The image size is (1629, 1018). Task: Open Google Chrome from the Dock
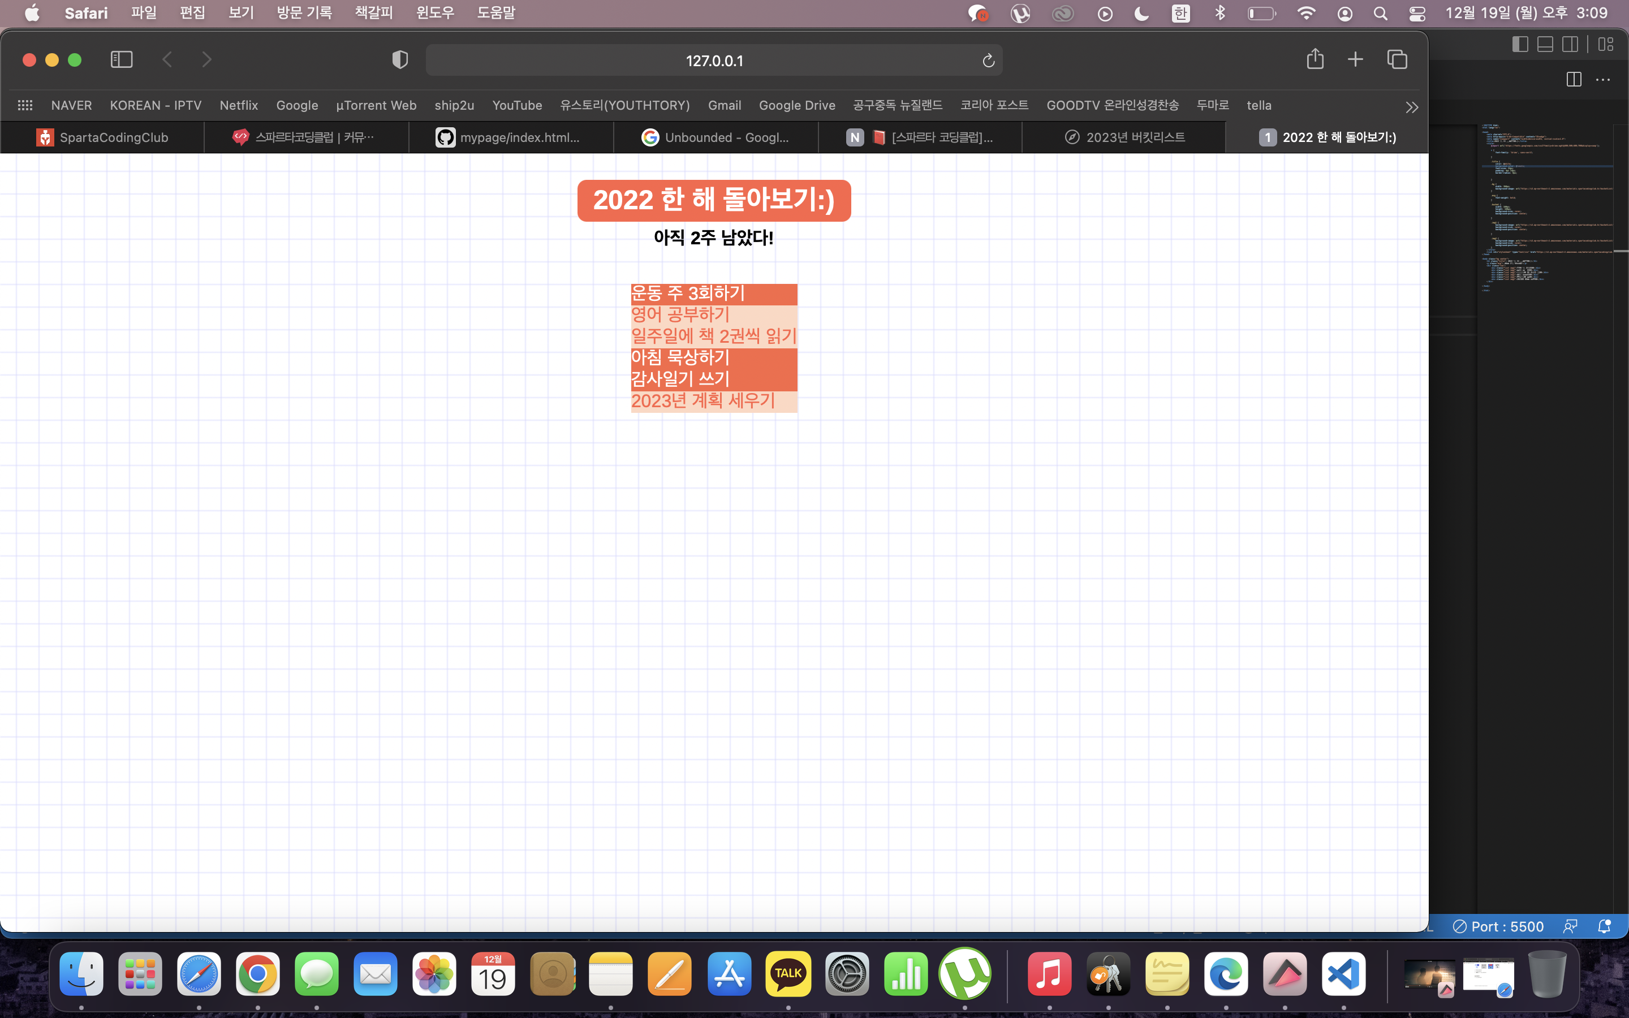pyautogui.click(x=258, y=973)
